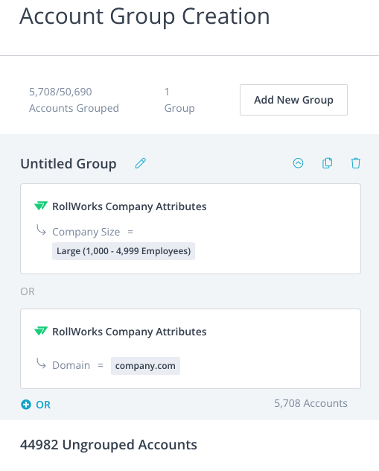Image resolution: width=379 pixels, height=471 pixels.
Task: Delete the group with the trash icon
Action: tap(356, 163)
